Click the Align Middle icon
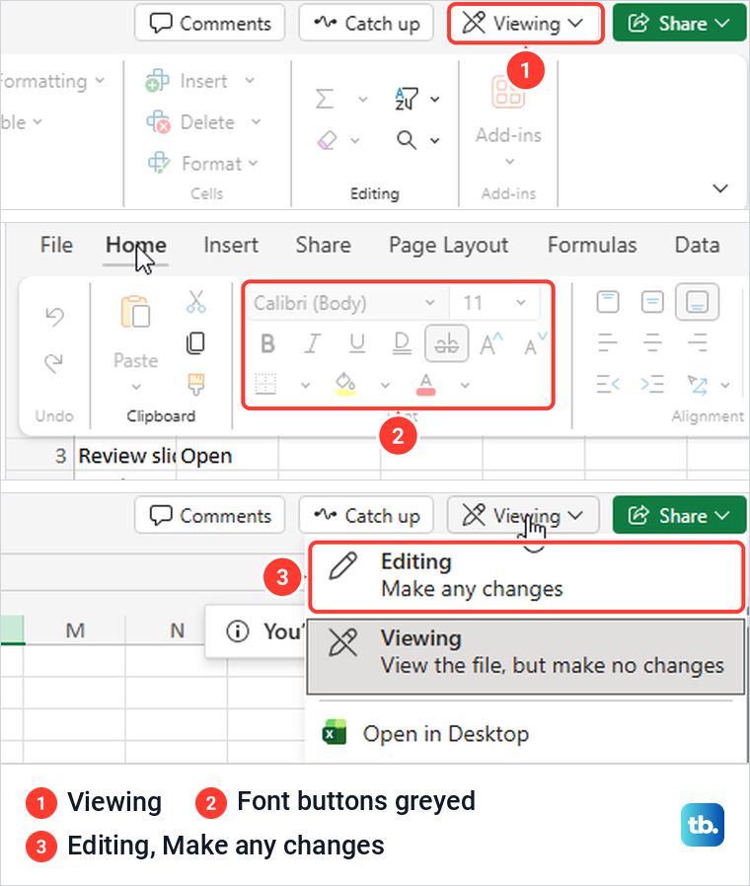The height and width of the screenshot is (886, 750). click(652, 302)
